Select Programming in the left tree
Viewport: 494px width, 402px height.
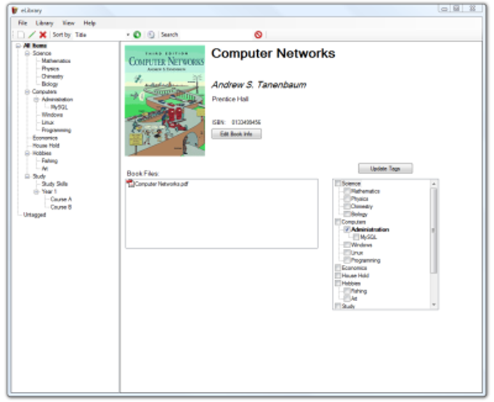[x=57, y=130]
